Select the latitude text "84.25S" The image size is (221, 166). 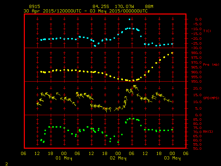(x=101, y=7)
